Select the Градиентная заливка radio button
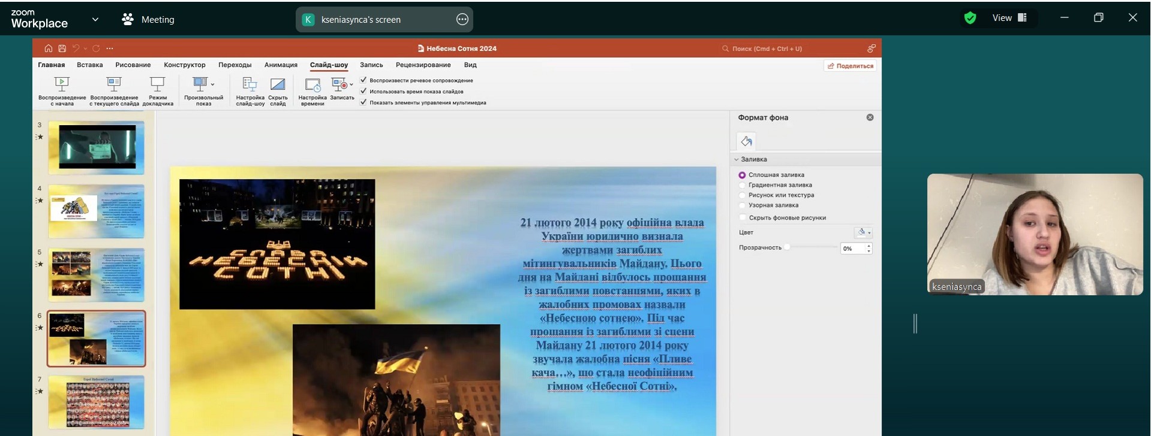 coord(742,185)
